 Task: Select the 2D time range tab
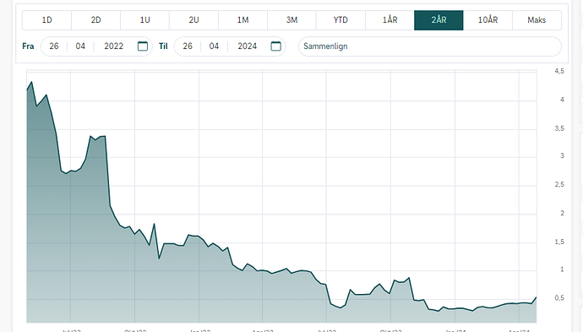coord(96,20)
